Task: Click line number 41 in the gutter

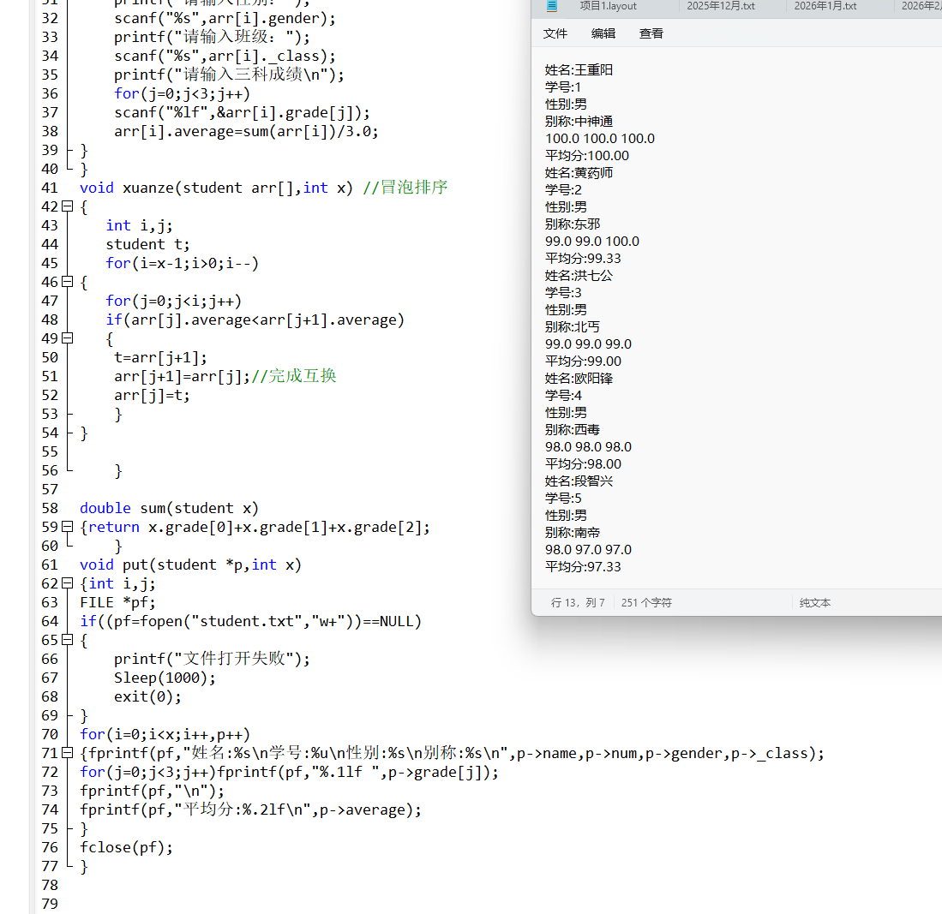Action: (50, 188)
